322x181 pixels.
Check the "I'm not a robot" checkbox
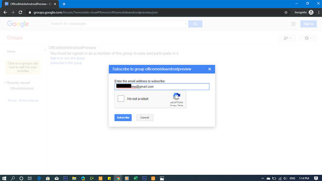coord(121,99)
